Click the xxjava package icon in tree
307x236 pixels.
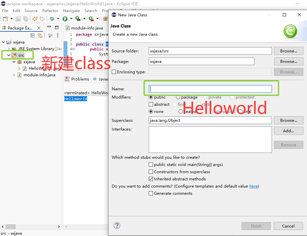tap(20, 62)
